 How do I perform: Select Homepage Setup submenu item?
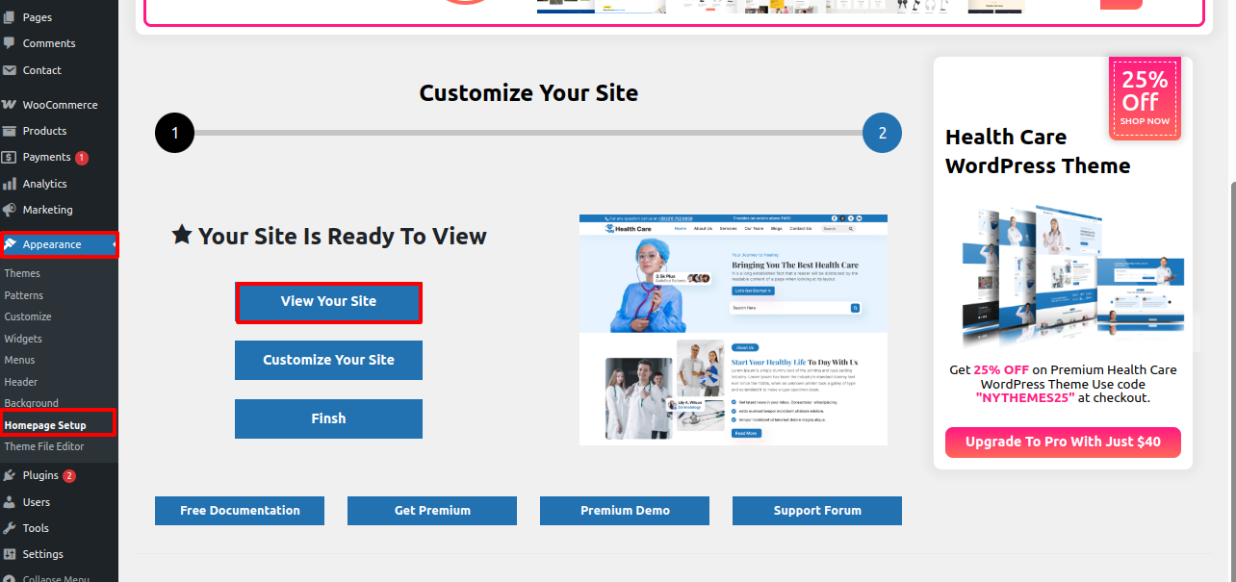tap(45, 425)
